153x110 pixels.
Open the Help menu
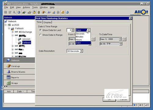click(x=52, y=7)
